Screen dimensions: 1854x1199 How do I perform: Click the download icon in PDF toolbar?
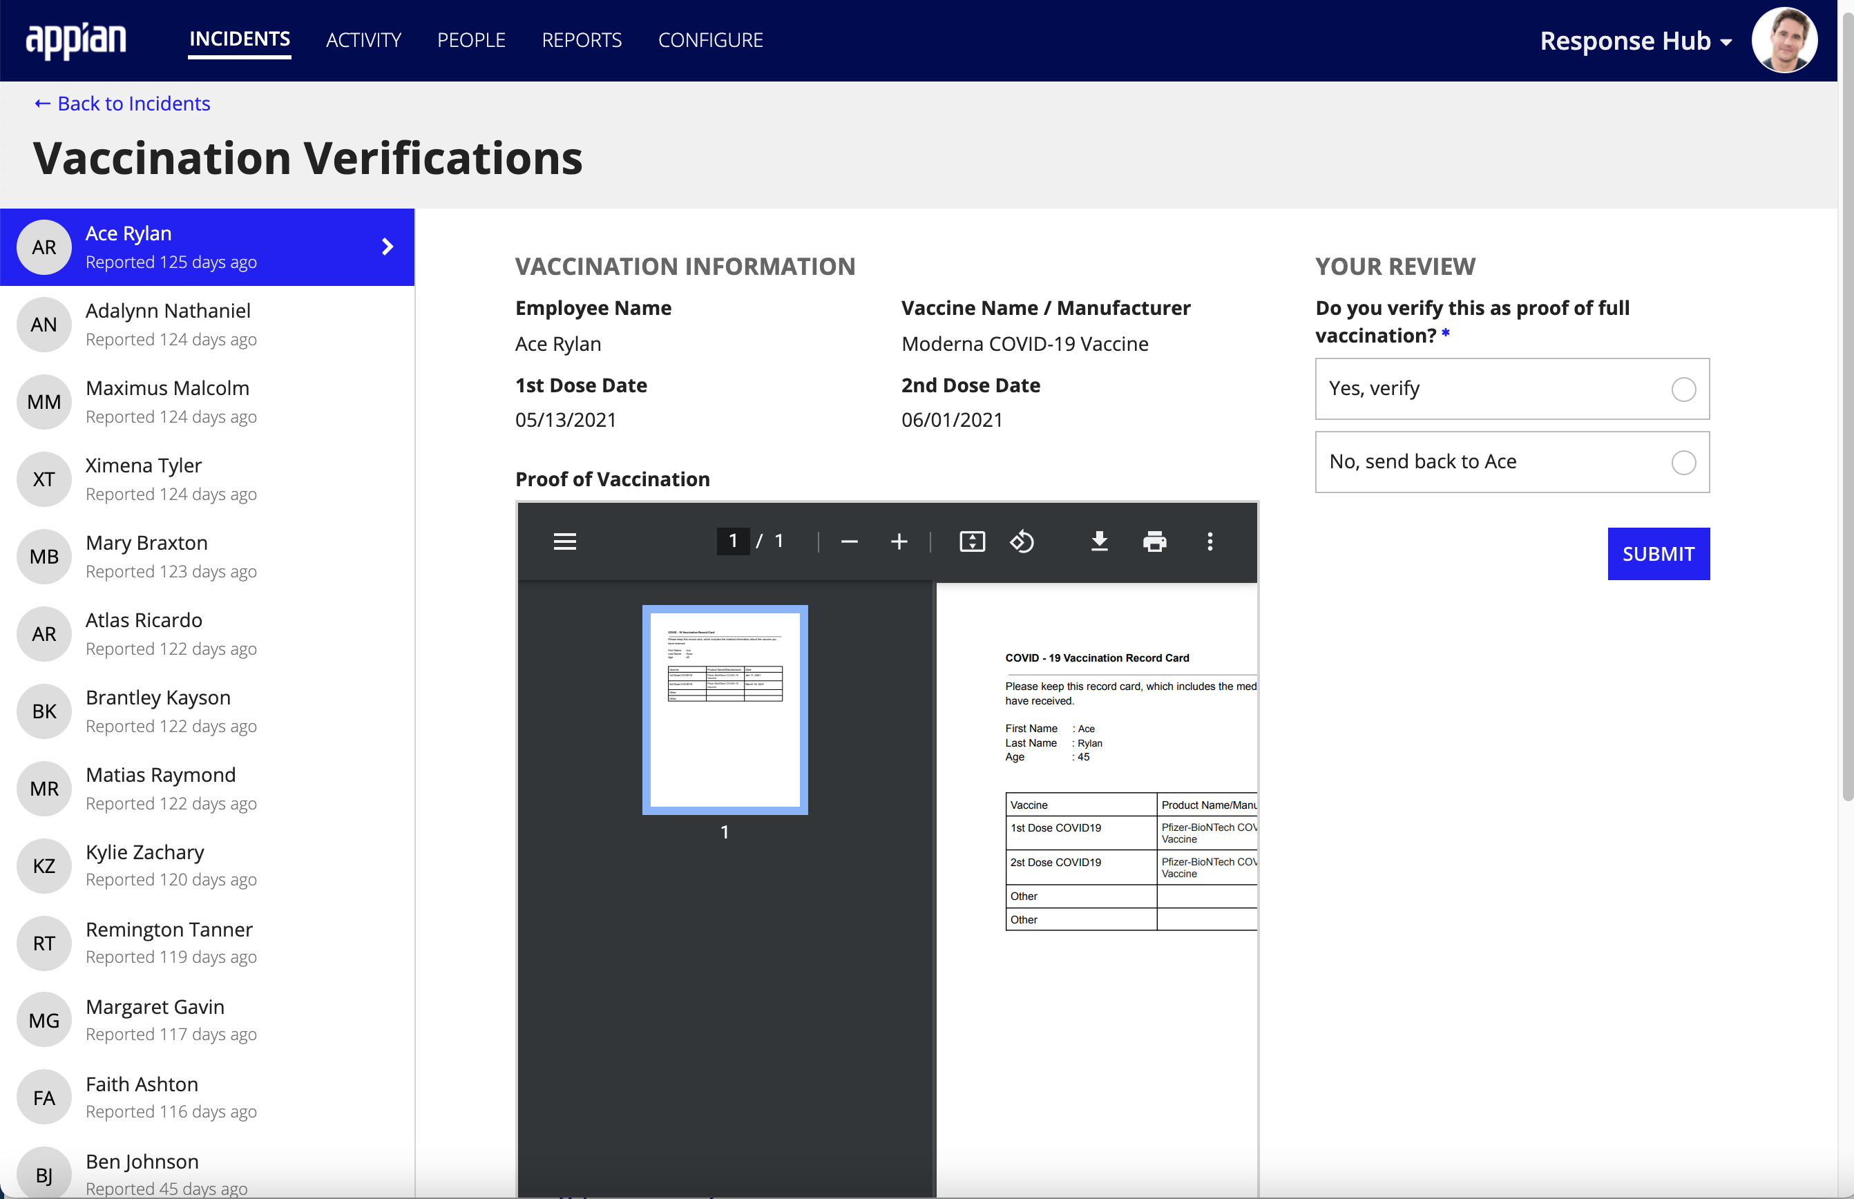(x=1097, y=542)
